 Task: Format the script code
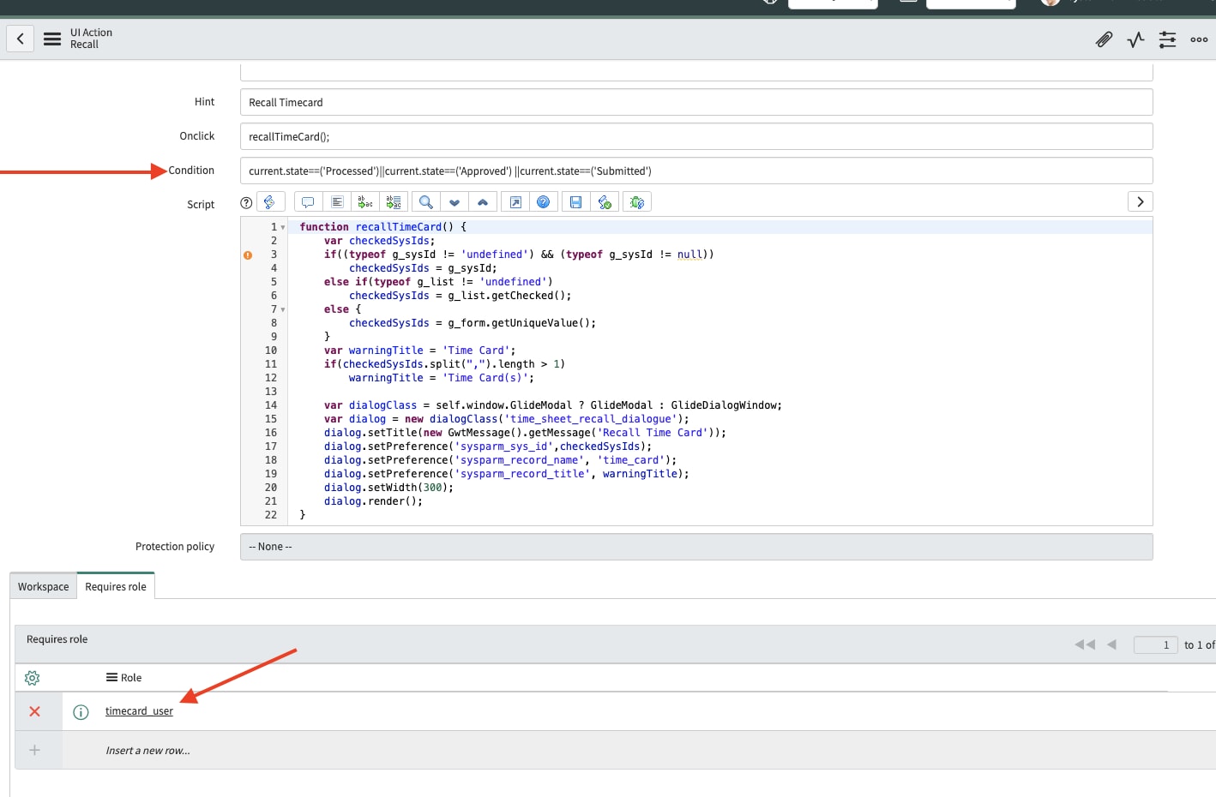[x=337, y=202]
